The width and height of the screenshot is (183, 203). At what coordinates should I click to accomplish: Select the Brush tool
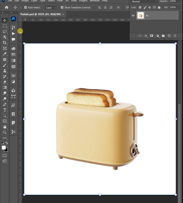tap(5, 65)
